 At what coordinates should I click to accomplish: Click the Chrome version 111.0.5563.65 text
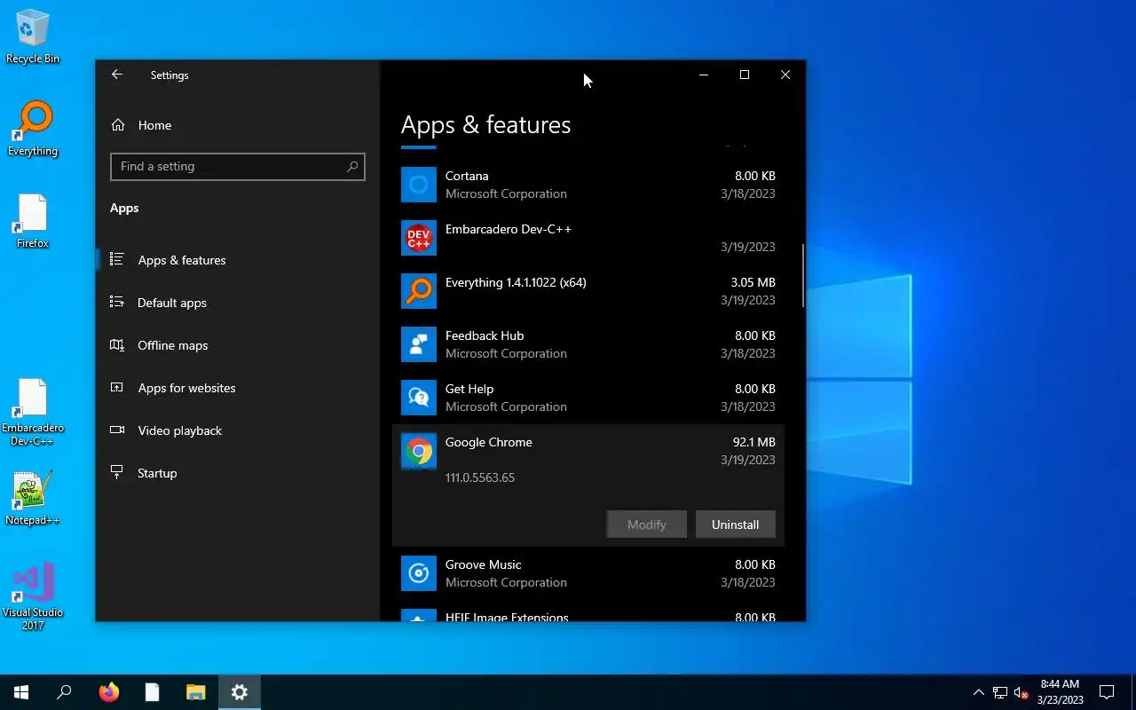(480, 477)
